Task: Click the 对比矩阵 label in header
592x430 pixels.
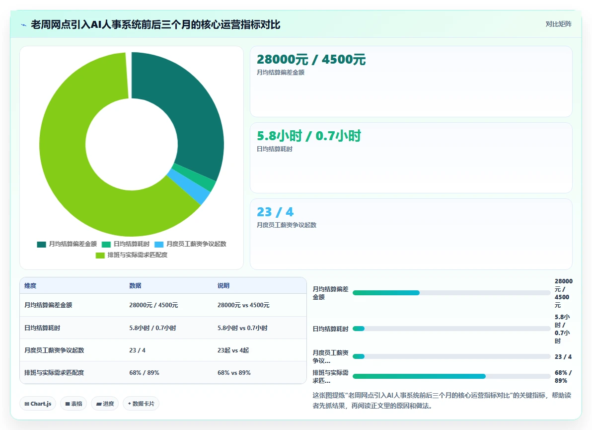Action: click(x=558, y=24)
